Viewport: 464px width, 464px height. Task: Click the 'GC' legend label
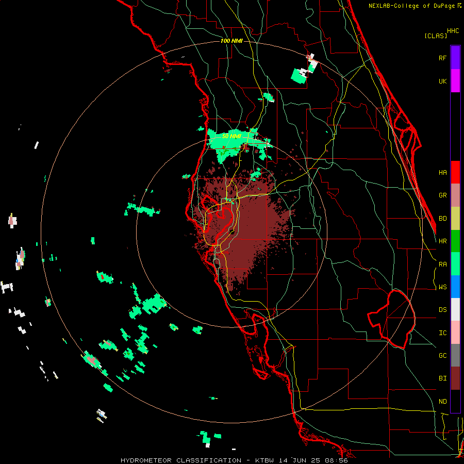tap(442, 355)
